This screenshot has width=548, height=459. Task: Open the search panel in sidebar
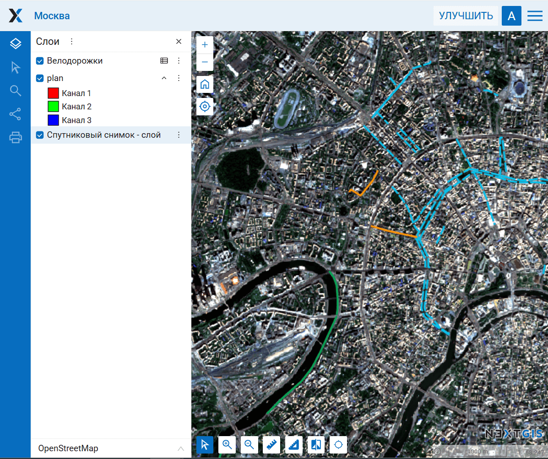[x=16, y=91]
